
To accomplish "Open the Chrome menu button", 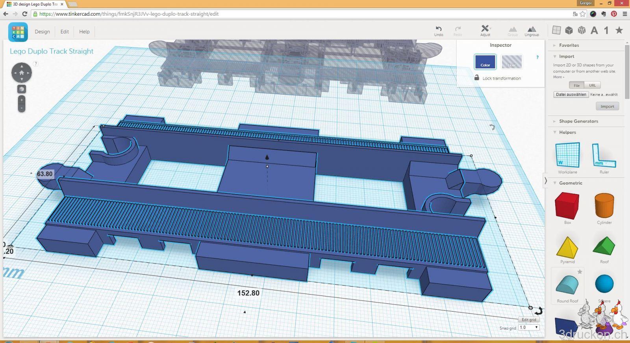I will (625, 14).
